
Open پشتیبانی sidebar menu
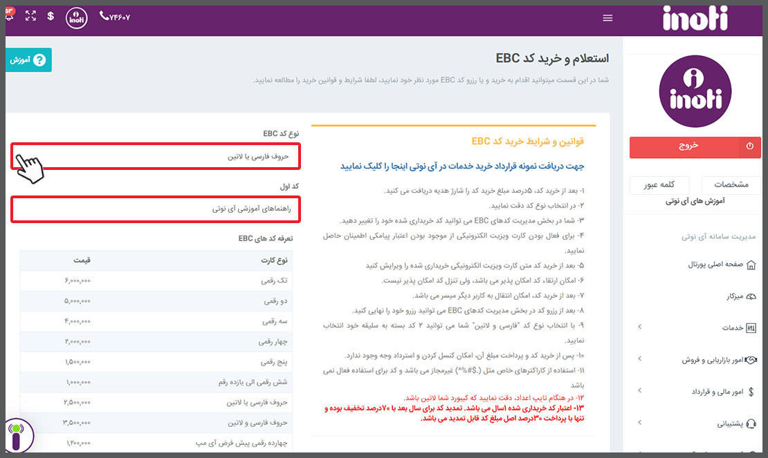pos(730,423)
